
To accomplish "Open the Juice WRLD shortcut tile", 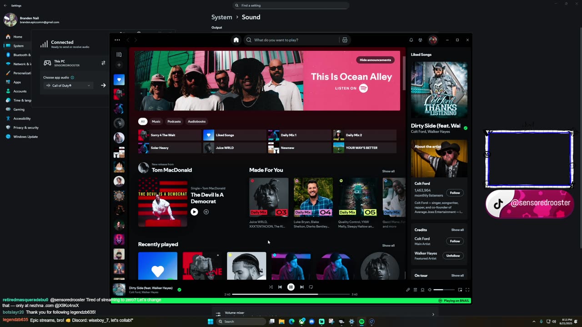I will 235,148.
